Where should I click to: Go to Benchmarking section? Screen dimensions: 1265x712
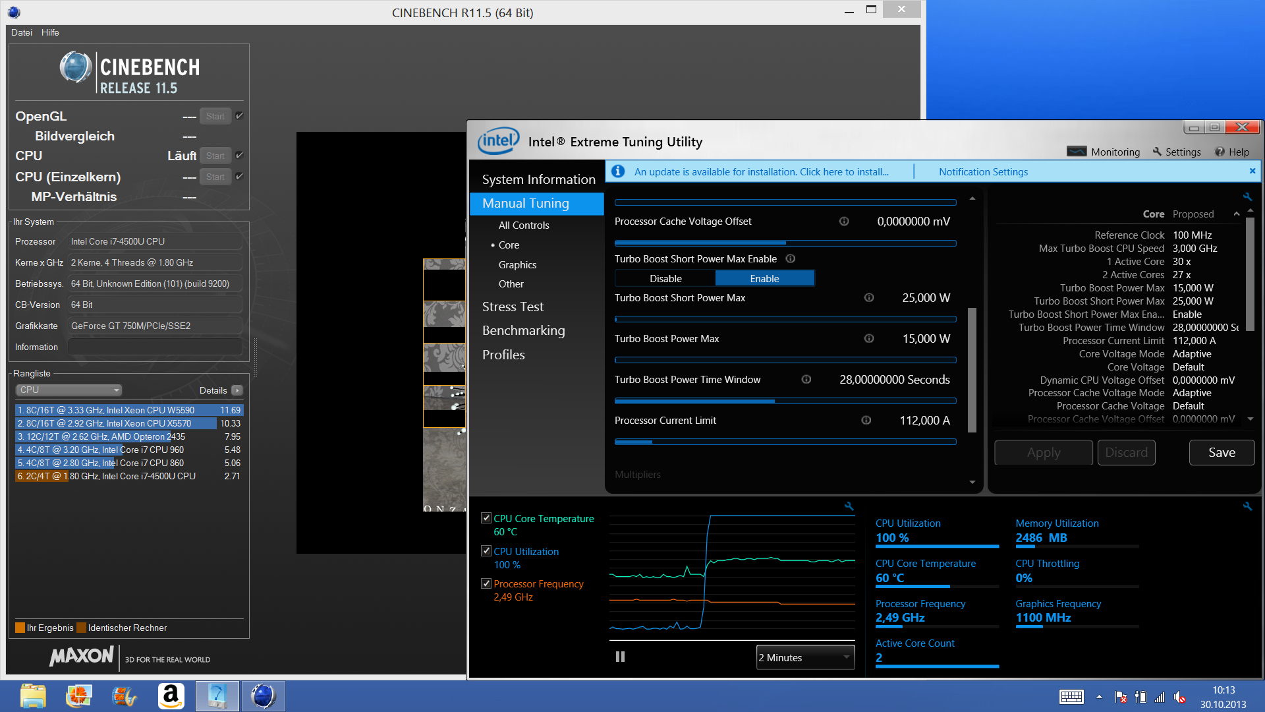pyautogui.click(x=523, y=330)
